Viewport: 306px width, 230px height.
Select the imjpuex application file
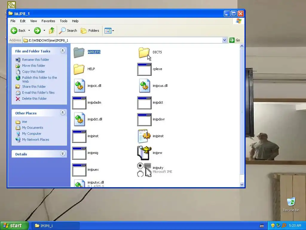[85, 170]
